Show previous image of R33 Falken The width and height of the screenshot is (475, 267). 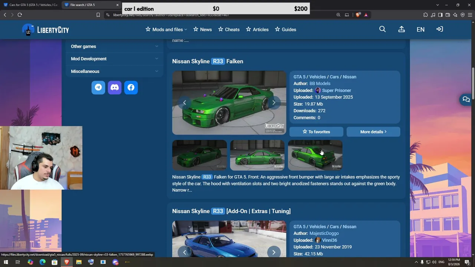click(184, 103)
